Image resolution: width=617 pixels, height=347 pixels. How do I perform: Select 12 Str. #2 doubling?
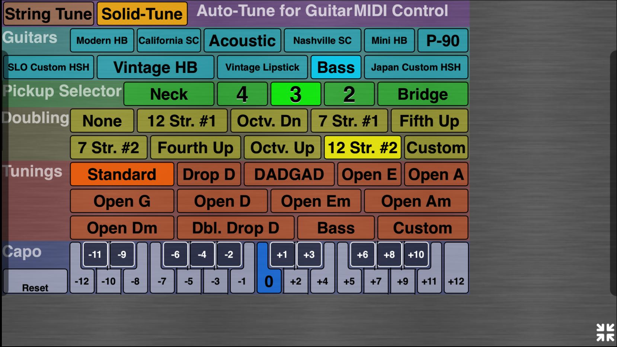pos(362,147)
